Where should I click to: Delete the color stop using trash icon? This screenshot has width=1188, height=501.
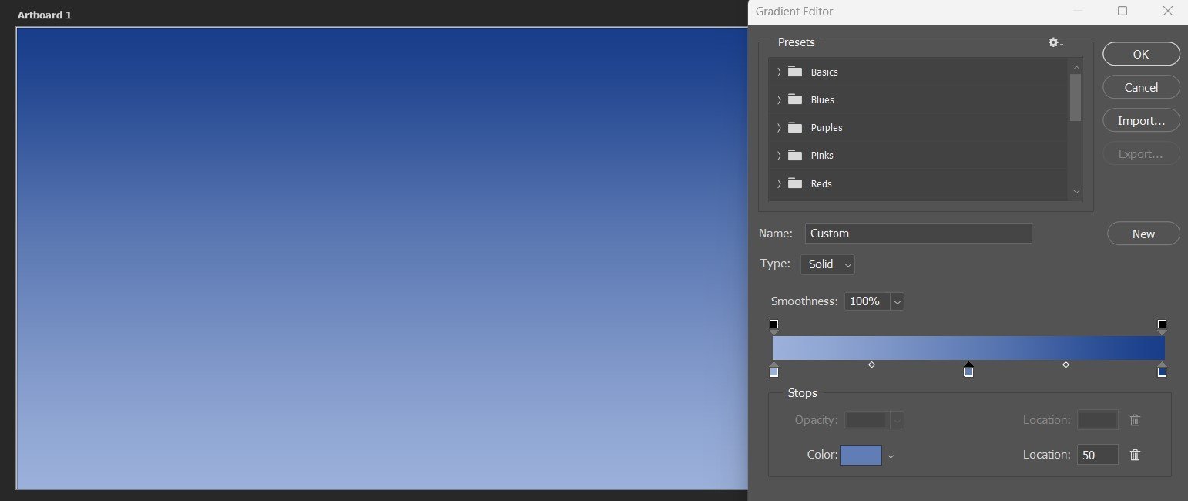(1135, 455)
